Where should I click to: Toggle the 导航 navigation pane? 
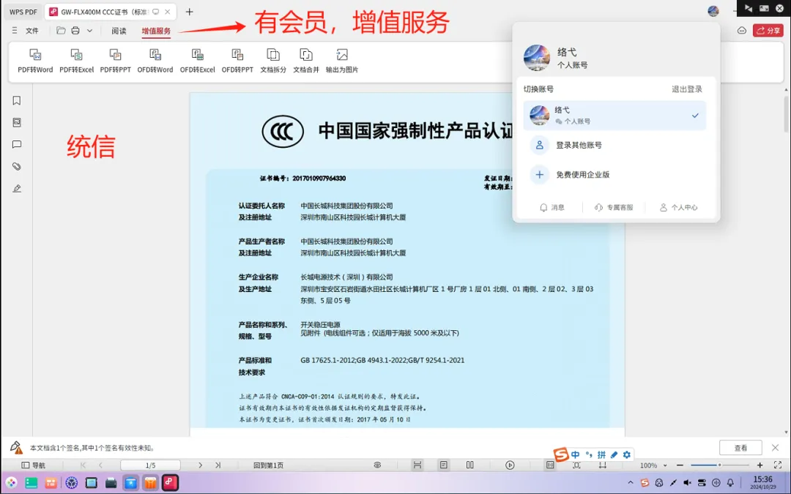tap(33, 465)
